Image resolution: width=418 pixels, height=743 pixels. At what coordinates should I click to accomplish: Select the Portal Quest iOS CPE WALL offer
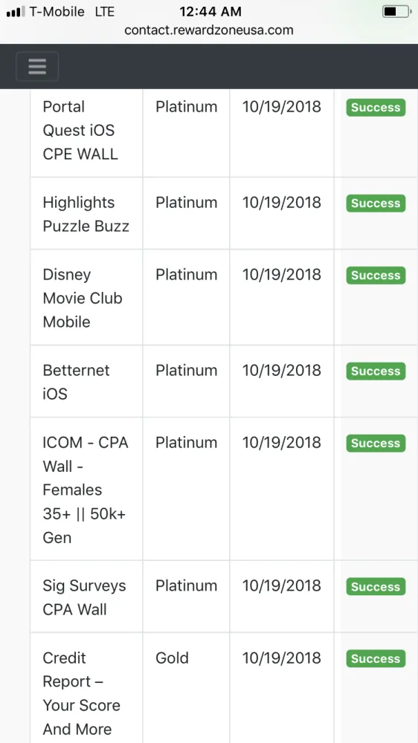(80, 130)
